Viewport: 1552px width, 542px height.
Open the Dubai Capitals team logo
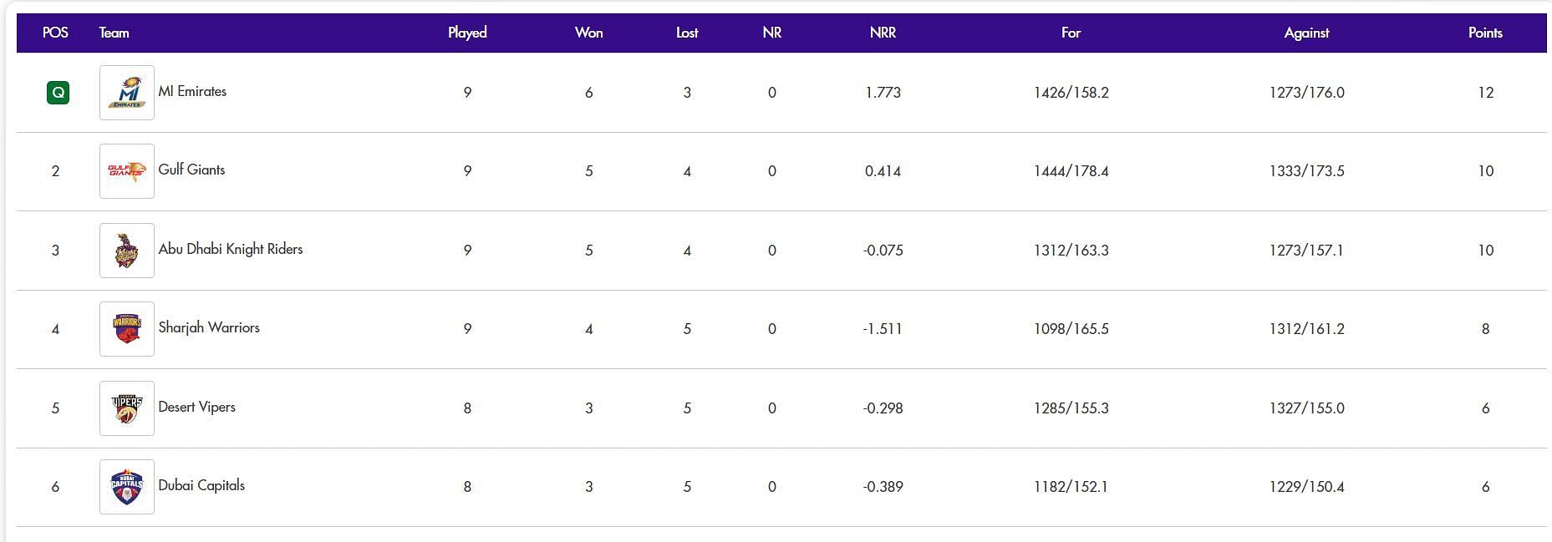[127, 487]
